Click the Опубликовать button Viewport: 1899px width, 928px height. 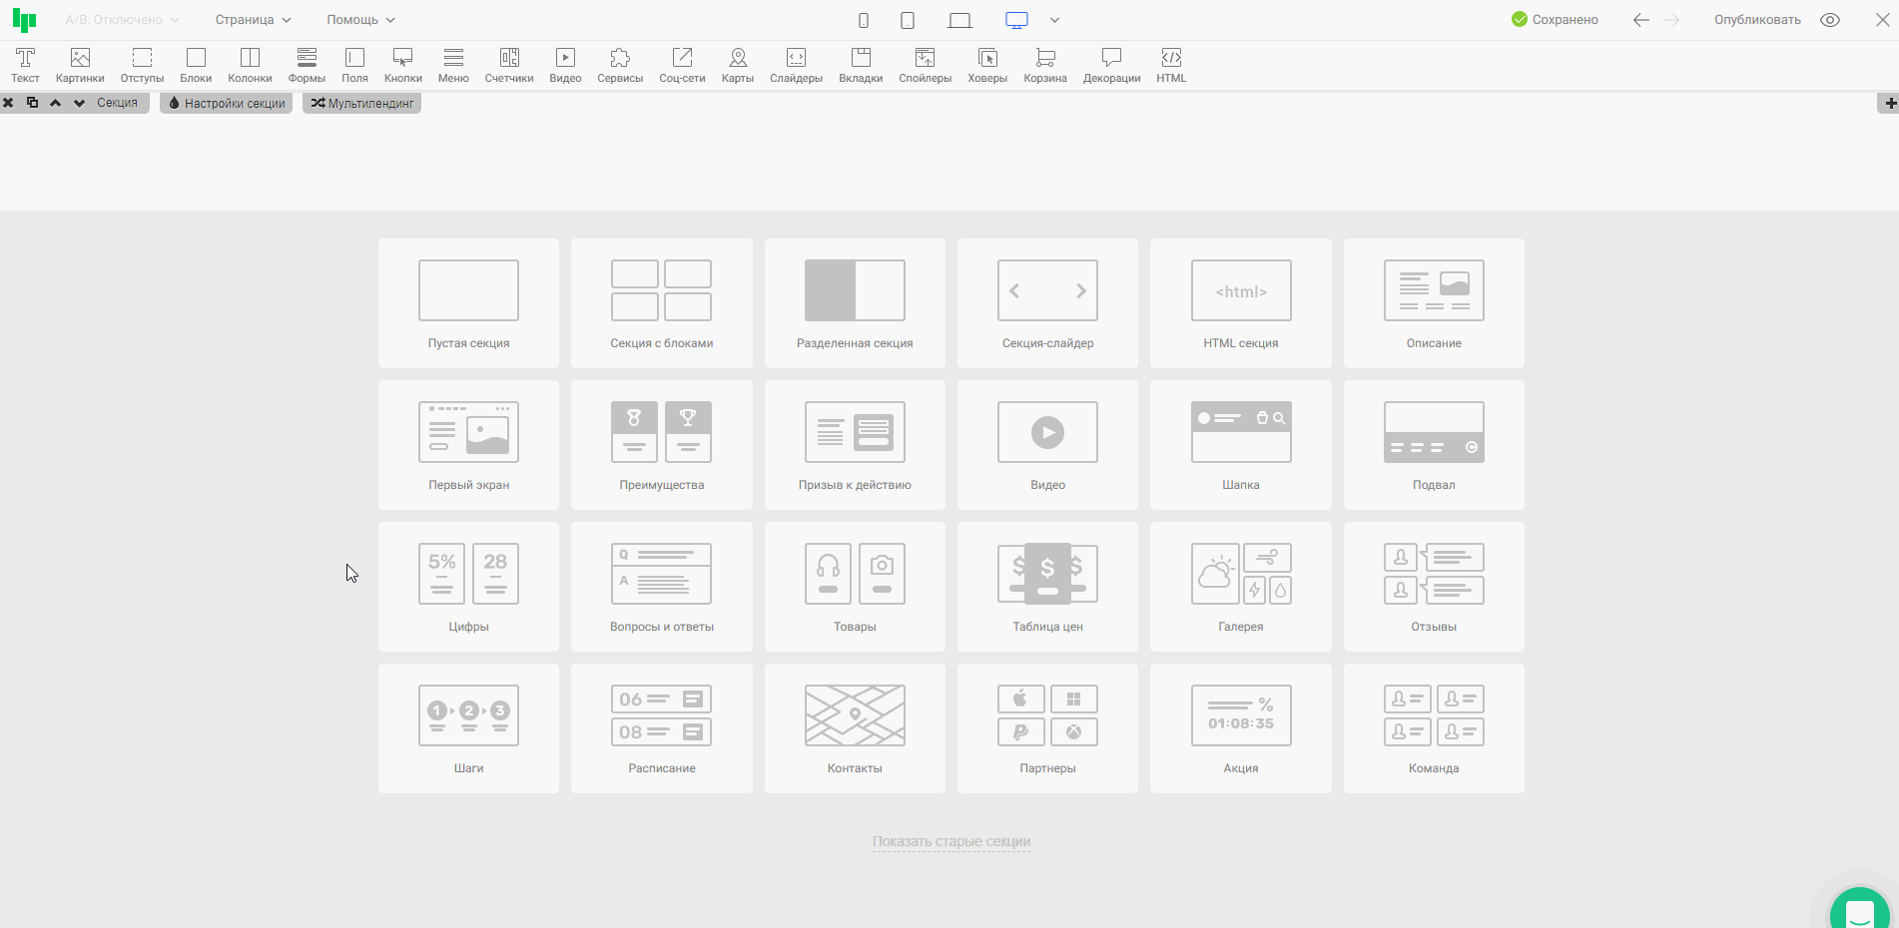coord(1757,20)
